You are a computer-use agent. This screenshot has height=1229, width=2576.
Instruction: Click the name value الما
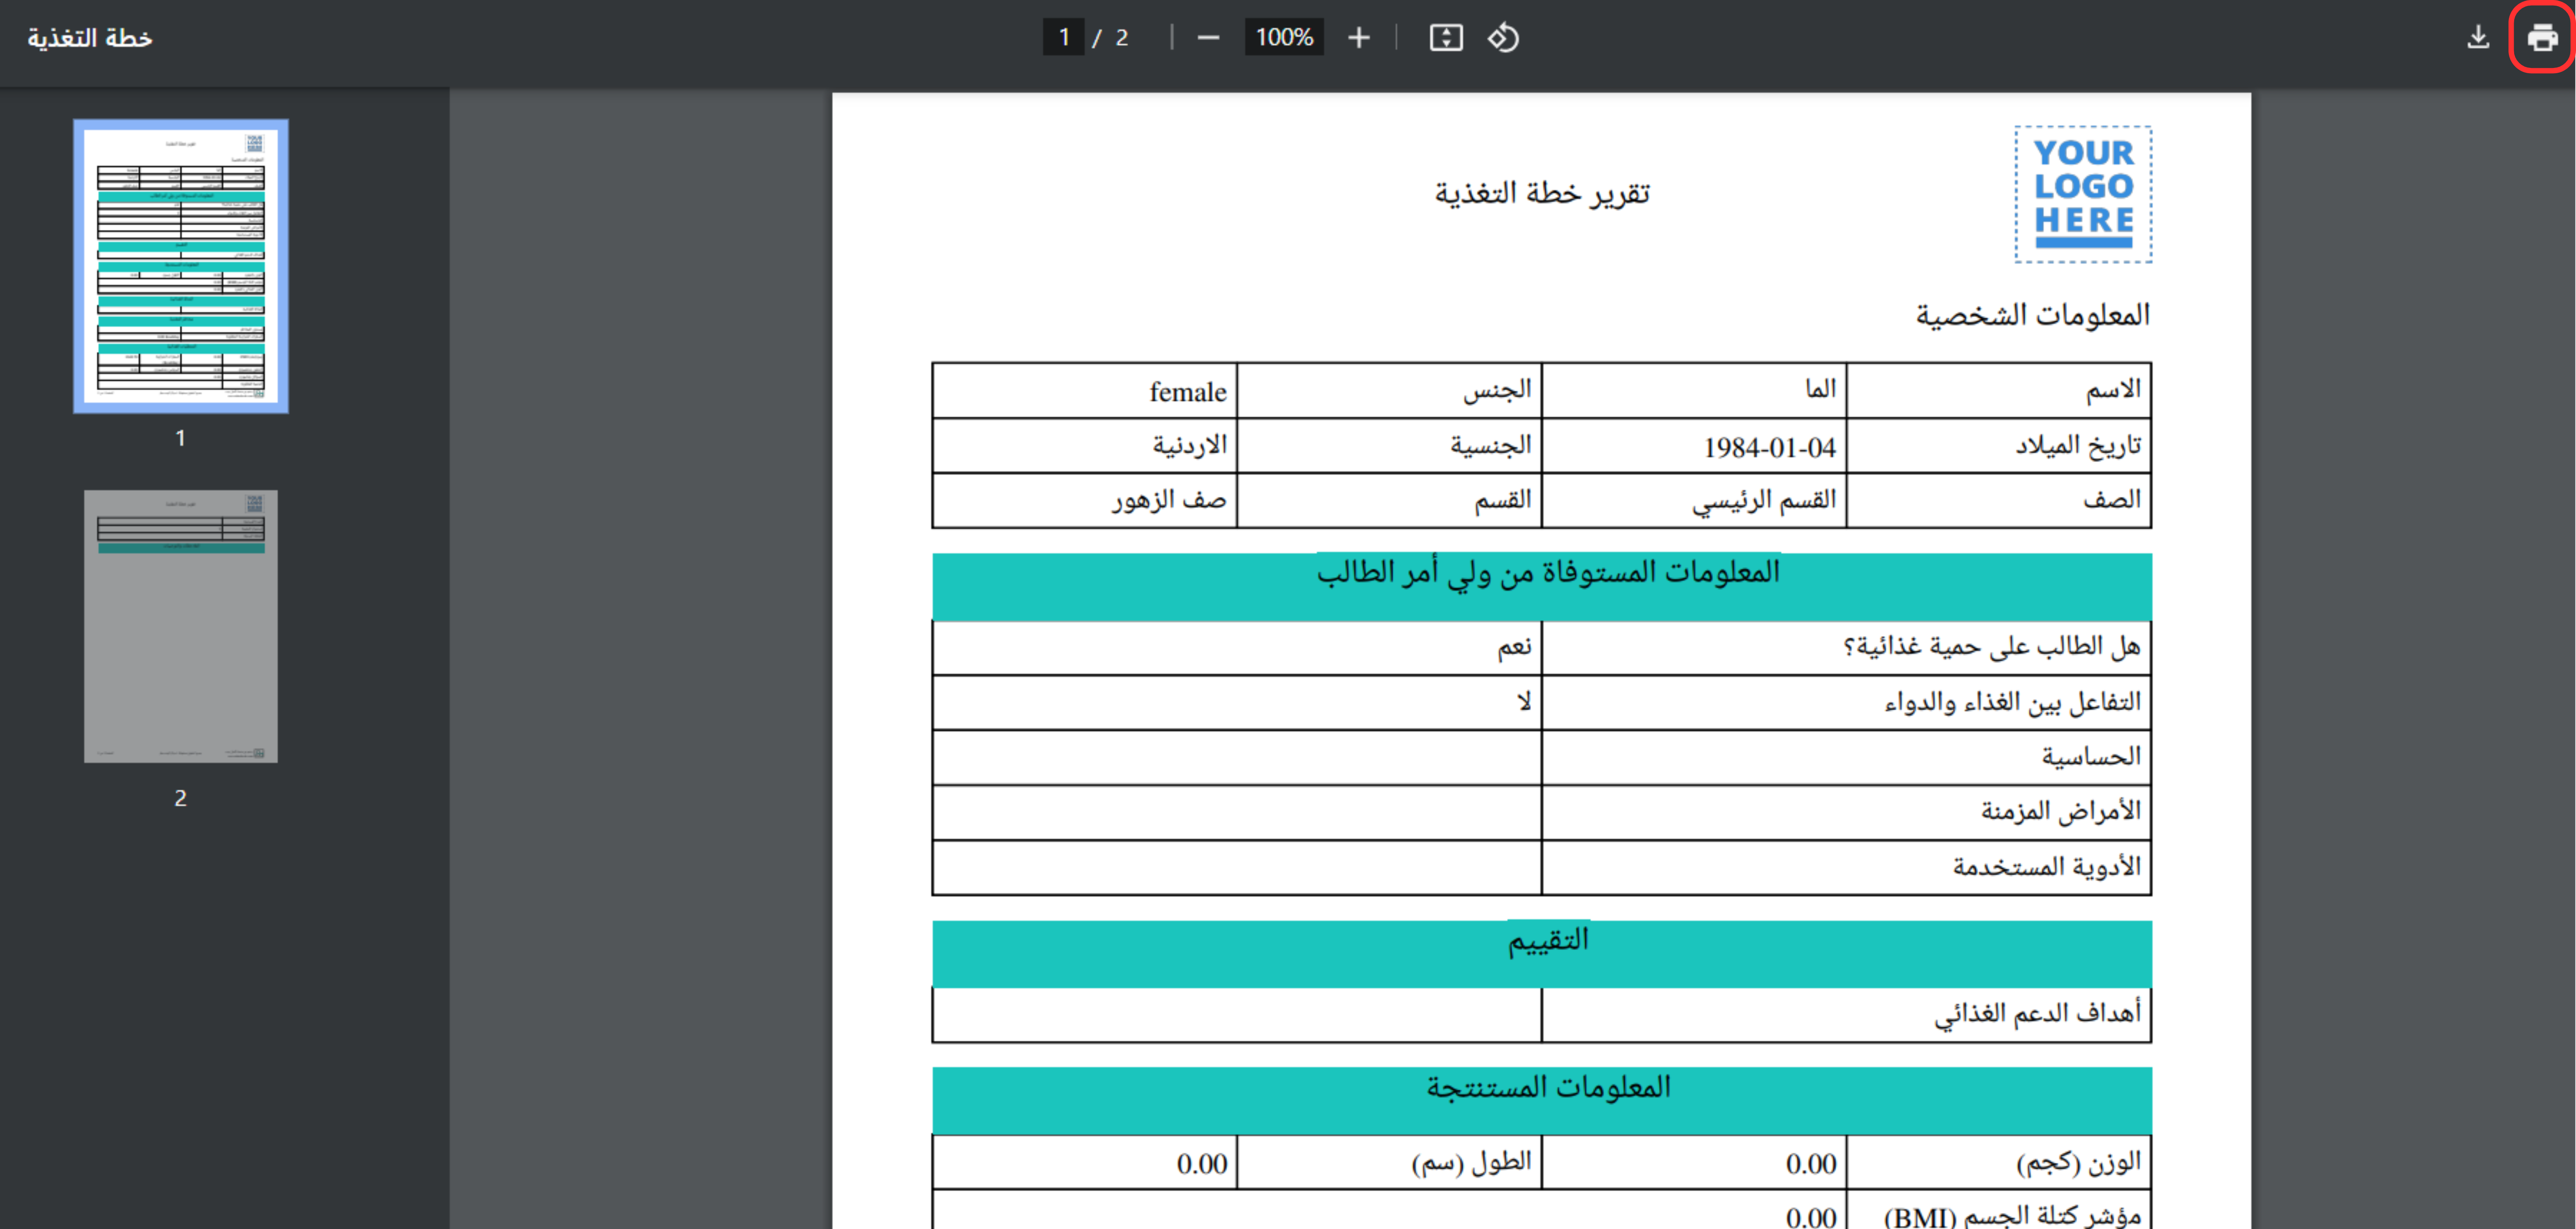point(1821,389)
